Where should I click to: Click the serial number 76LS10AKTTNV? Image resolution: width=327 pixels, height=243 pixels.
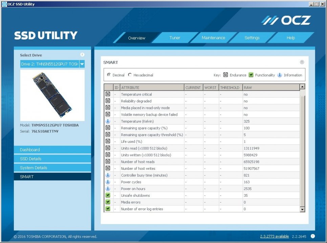point(45,131)
